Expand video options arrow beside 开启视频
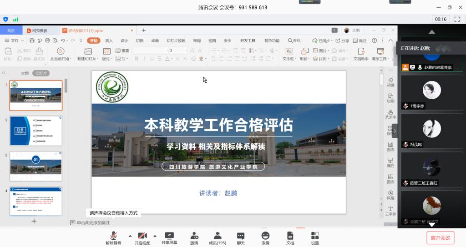The image size is (466, 247). 155,236
